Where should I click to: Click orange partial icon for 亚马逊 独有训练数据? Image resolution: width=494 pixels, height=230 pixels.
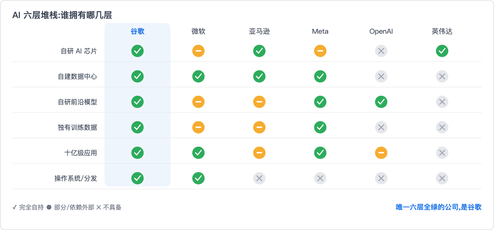(259, 127)
